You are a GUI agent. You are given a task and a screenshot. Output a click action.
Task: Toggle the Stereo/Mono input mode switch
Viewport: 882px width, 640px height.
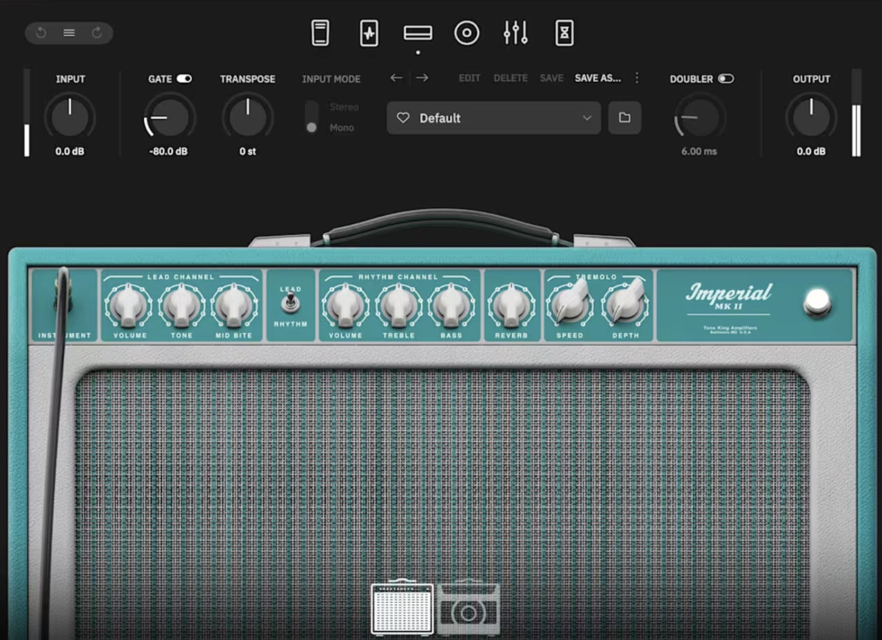tap(311, 117)
